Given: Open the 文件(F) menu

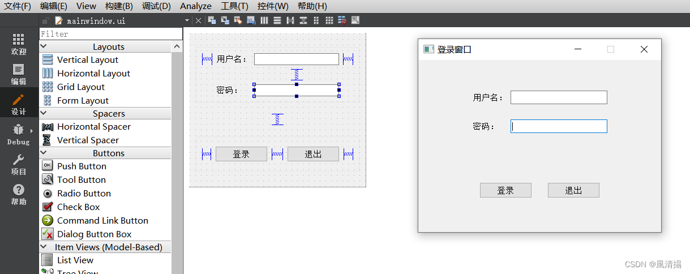Looking at the screenshot, I should click(x=18, y=6).
